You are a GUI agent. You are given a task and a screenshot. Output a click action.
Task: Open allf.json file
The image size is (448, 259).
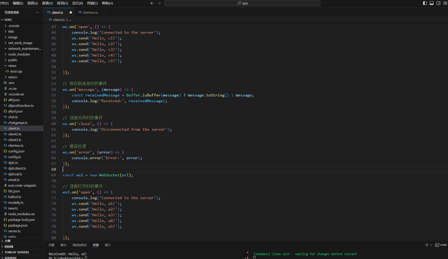pyautogui.click(x=21, y=100)
